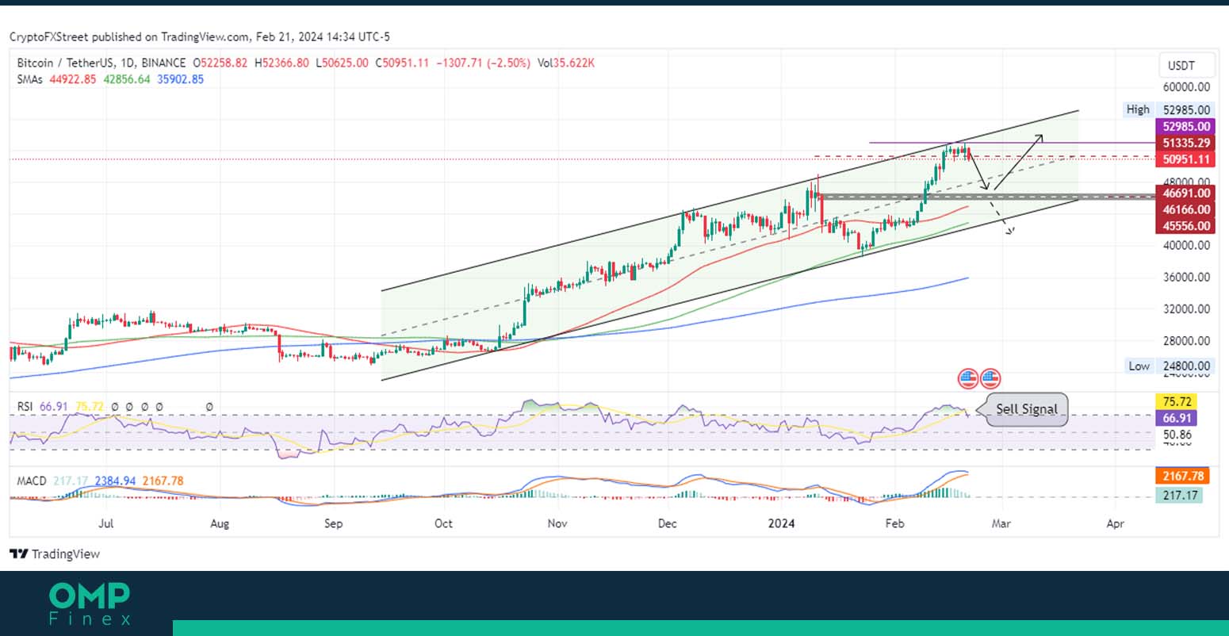Click the Dec date on time axis
Screen dimensions: 1229x636
(668, 523)
